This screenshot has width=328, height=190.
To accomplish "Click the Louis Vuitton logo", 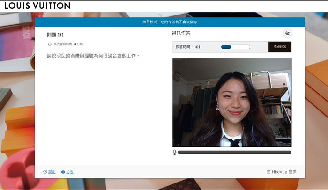I will (37, 6).
